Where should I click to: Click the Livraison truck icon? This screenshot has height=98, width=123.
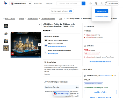(85, 46)
